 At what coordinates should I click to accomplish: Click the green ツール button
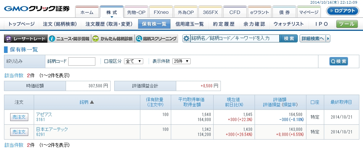[347, 24]
